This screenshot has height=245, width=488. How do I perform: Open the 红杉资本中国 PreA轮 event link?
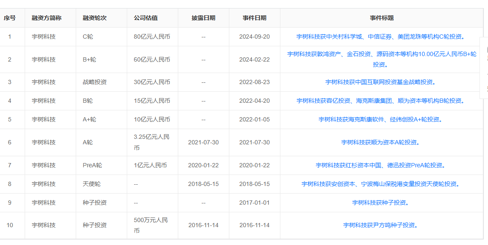(x=382, y=165)
